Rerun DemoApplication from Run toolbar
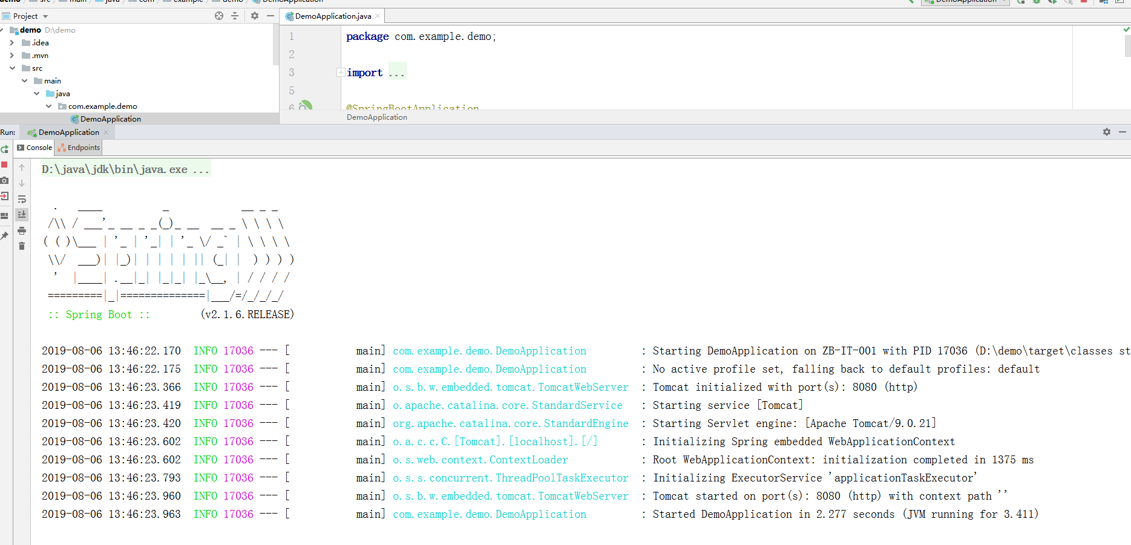 (x=5, y=149)
